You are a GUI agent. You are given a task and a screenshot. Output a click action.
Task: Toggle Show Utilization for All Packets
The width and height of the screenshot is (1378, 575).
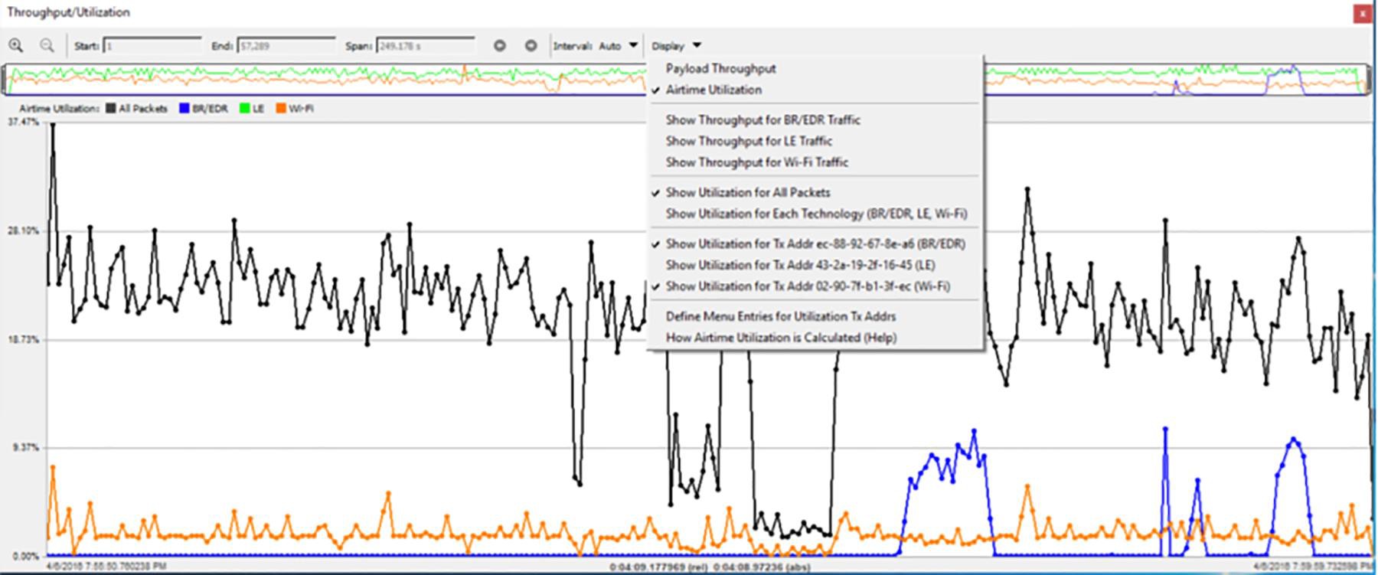[x=815, y=192]
